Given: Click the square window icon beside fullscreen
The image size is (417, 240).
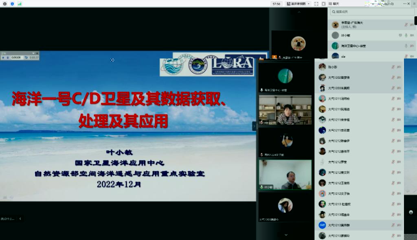Looking at the screenshot, I should click(324, 4).
